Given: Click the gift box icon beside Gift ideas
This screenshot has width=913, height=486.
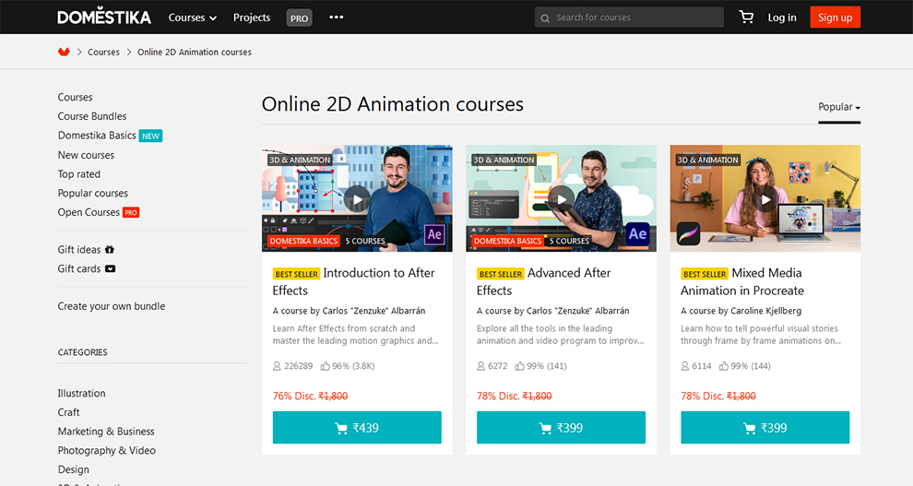Looking at the screenshot, I should [110, 249].
